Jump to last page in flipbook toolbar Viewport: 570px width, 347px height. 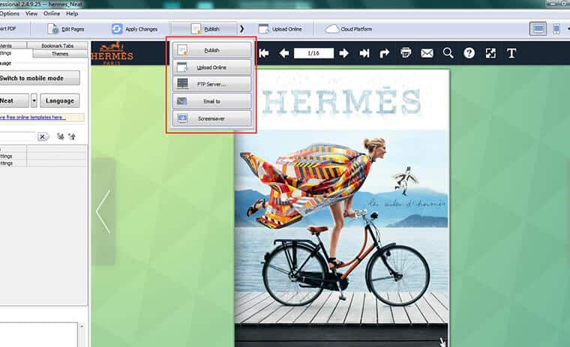coord(364,53)
